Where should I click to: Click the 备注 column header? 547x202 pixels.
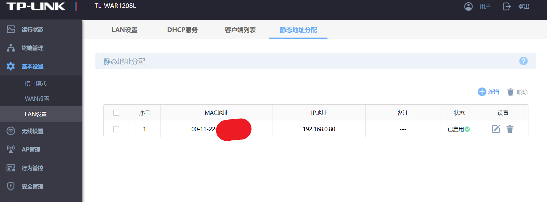click(403, 113)
